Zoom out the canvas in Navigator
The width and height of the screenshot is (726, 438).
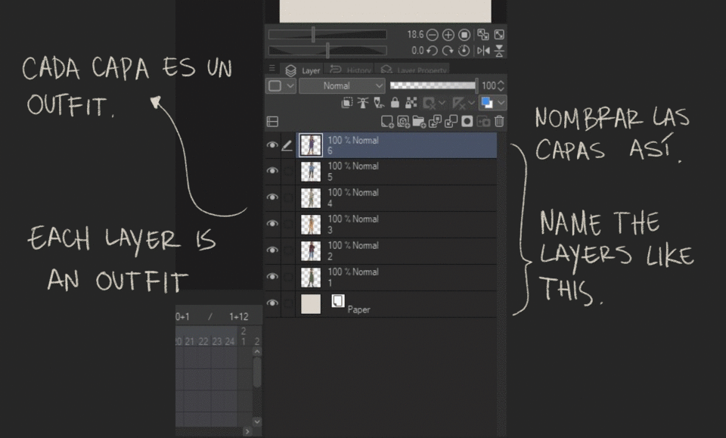coord(432,35)
